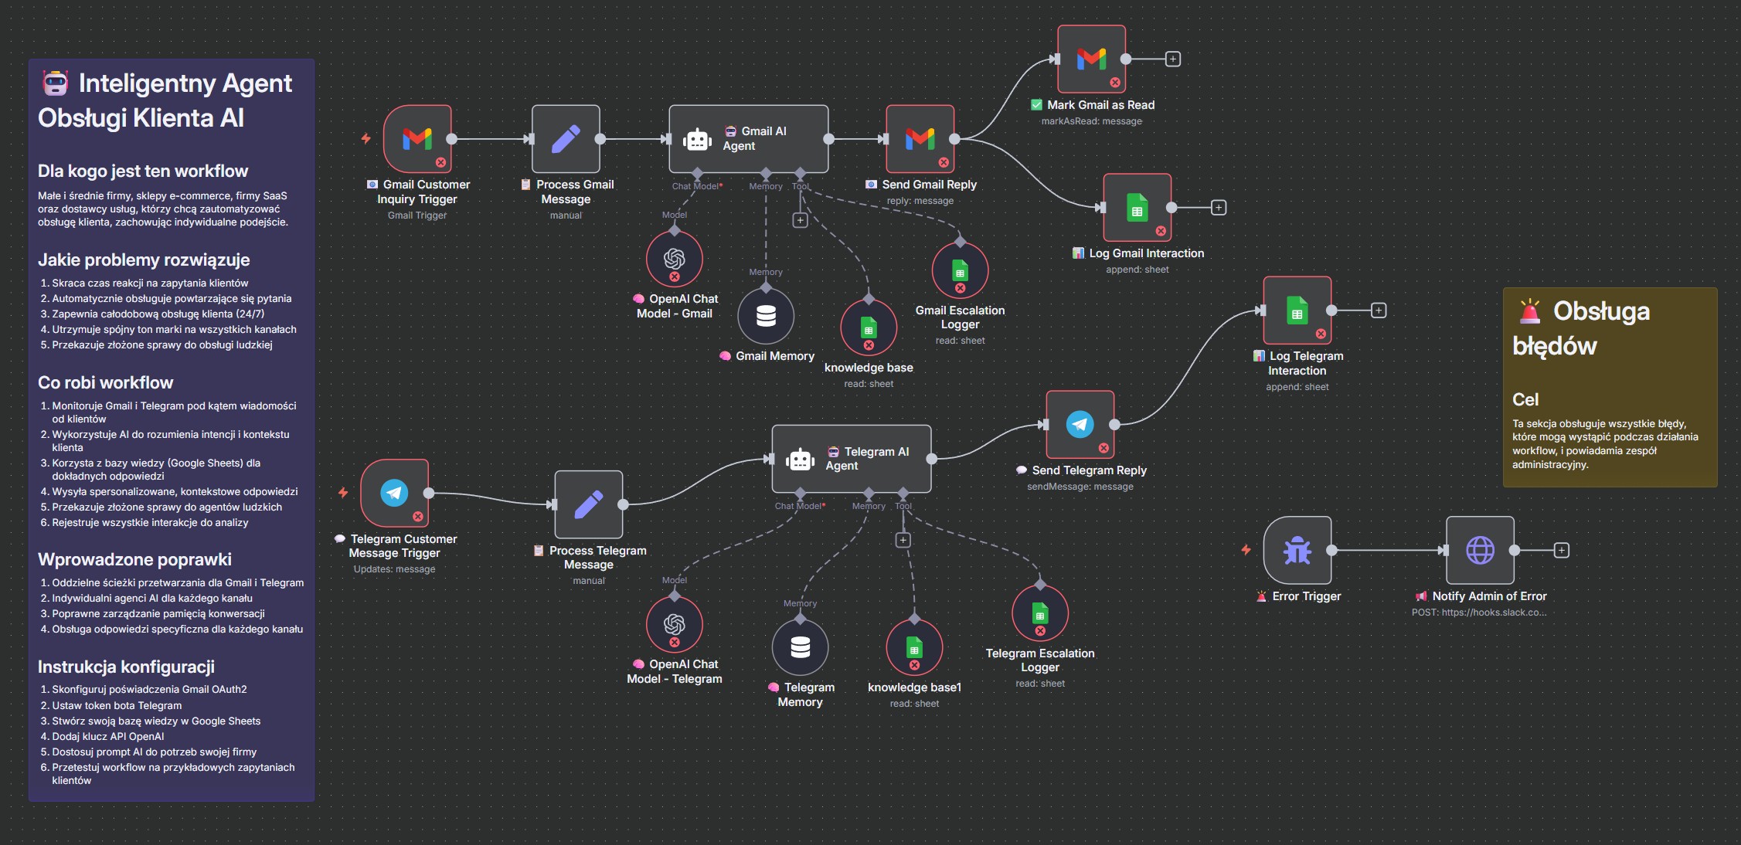The height and width of the screenshot is (845, 1741).
Task: Select the Inteligentny Agent Obsługi Klienta AI note
Action: [x=172, y=430]
